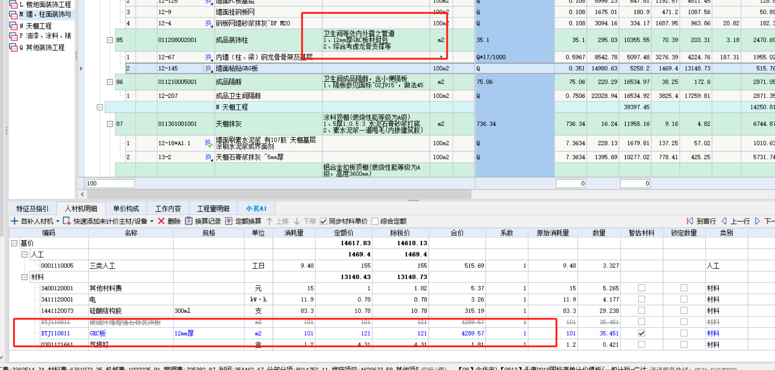The image size is (775, 370).
Task: Check 锁定数量 for GRC板 row
Action: [x=684, y=333]
